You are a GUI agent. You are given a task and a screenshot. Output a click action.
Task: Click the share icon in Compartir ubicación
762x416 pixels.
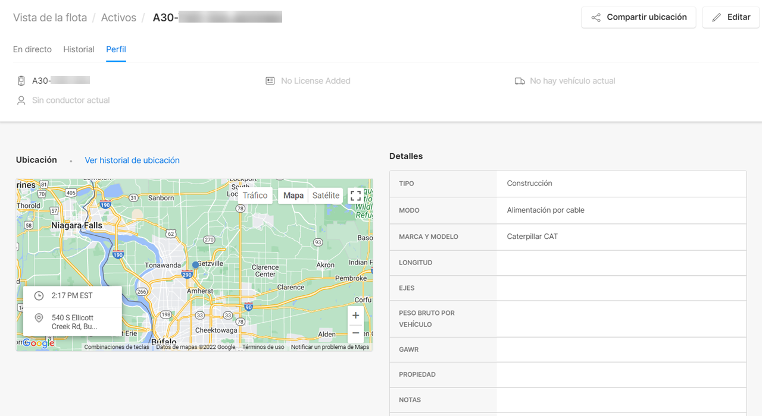pos(595,18)
